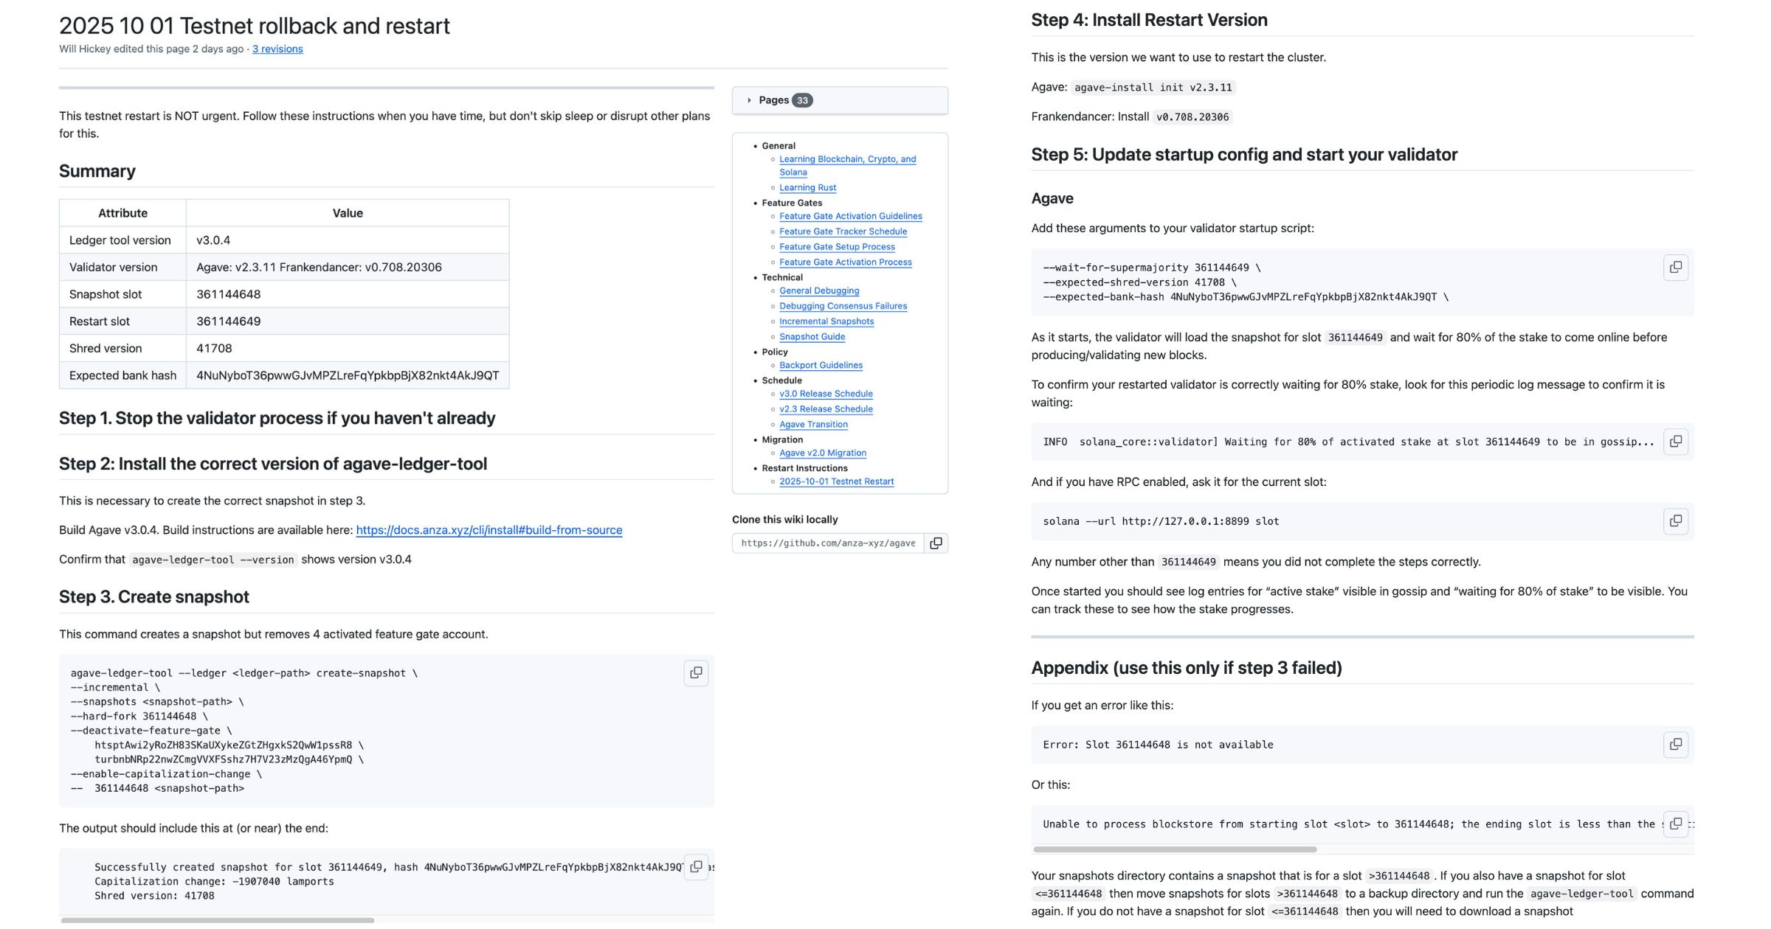Copy the 'Unable to process blockstore' error
1771x929 pixels.
[1676, 824]
